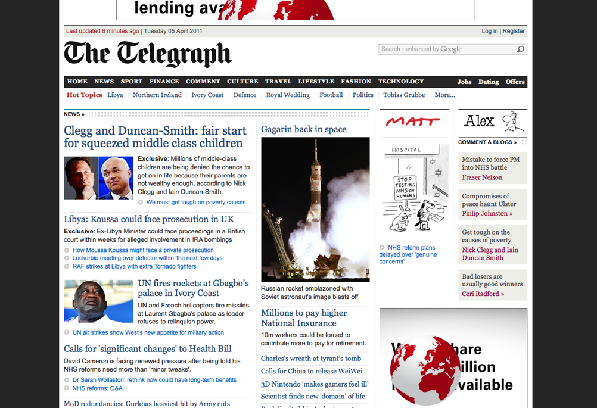Screen dimensions: 597x408
Task: Open the CULTURE section
Action: (x=242, y=82)
